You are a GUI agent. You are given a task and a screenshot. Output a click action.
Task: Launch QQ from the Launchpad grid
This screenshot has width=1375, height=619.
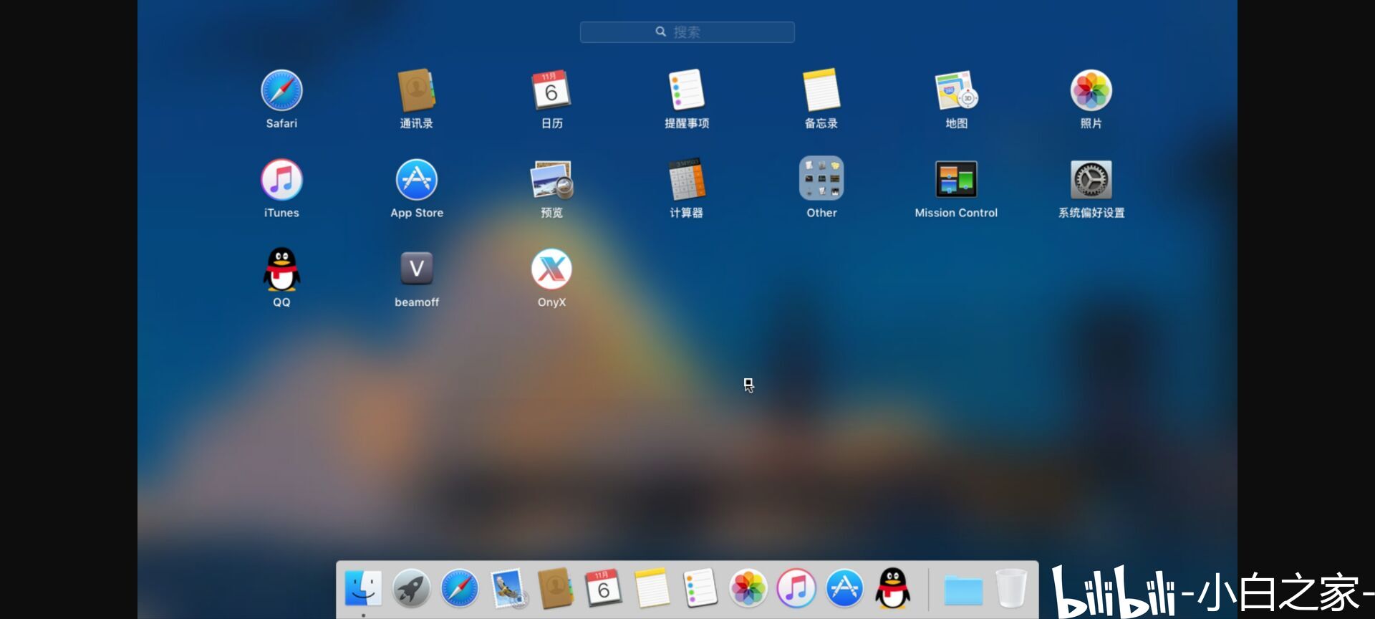pyautogui.click(x=281, y=269)
